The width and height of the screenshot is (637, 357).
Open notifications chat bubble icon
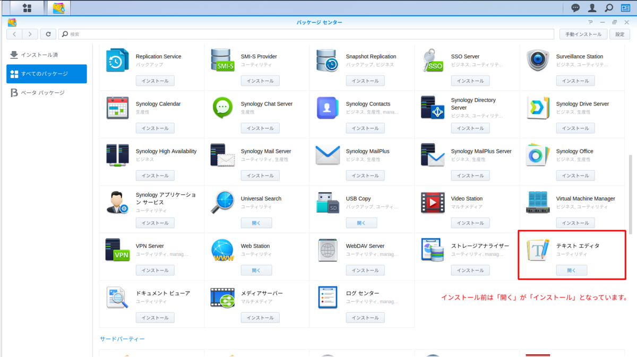coord(575,8)
